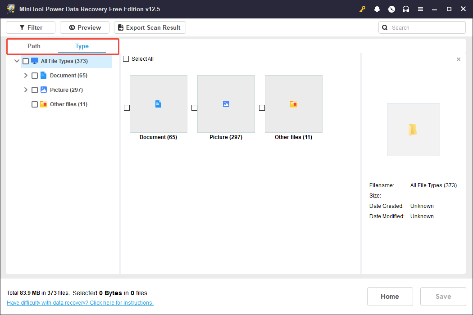Viewport: 473px width, 315px height.
Task: Click the key register icon in title bar
Action: [x=362, y=9]
